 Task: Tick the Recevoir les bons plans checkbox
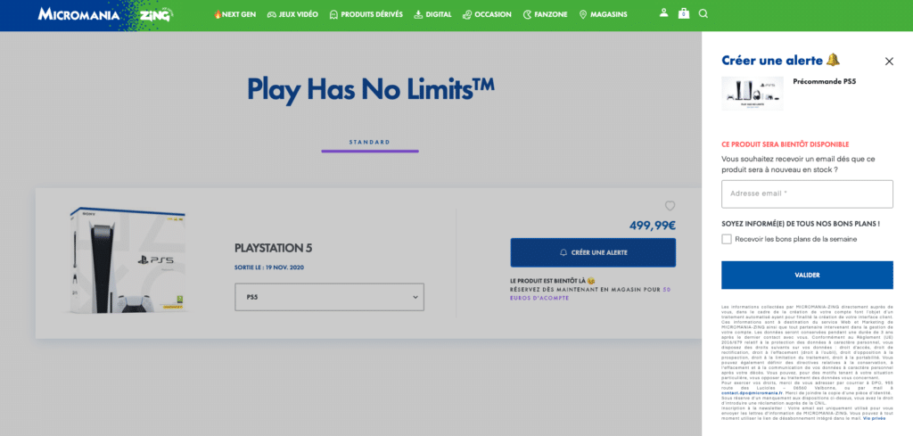coord(727,239)
